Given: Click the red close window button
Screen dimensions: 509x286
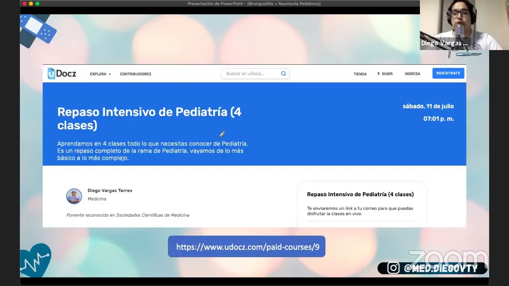Looking at the screenshot, I should point(24,4).
